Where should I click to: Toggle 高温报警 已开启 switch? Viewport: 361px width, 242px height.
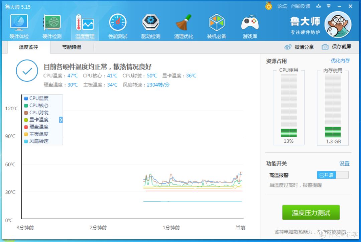coord(333,175)
